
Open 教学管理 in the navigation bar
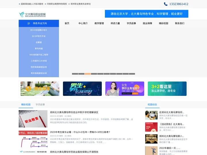[x=99, y=23]
